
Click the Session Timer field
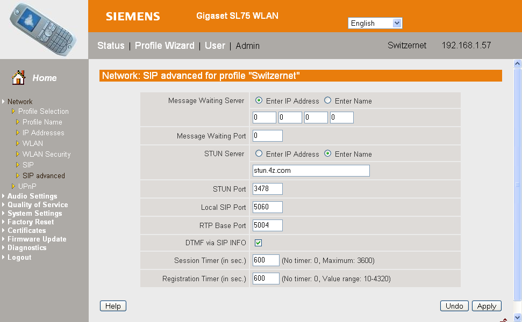click(266, 260)
